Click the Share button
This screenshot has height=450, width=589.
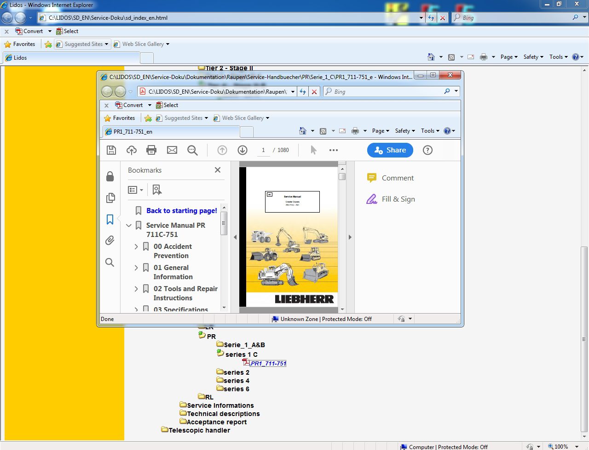390,150
